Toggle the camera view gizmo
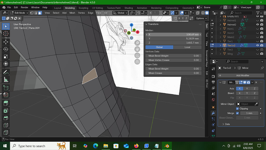Image resolution: width=266 pixels, height=150 pixels. (x=137, y=55)
